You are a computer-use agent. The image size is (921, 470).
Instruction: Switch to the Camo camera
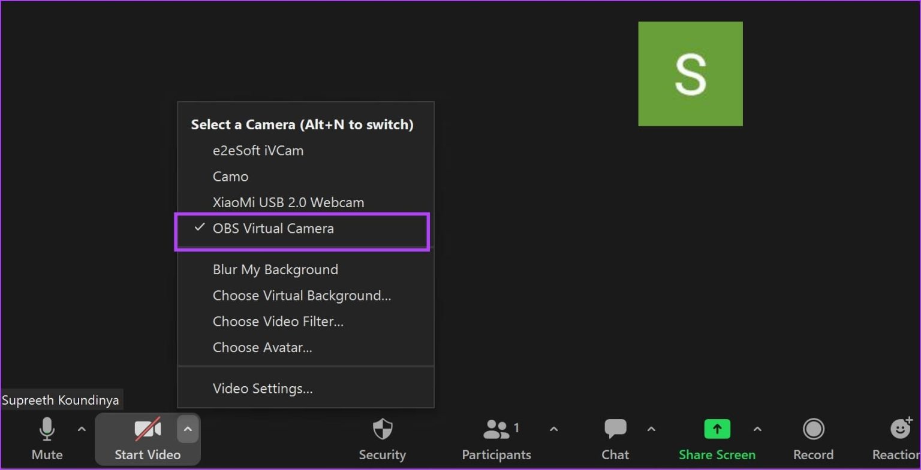pyautogui.click(x=230, y=176)
